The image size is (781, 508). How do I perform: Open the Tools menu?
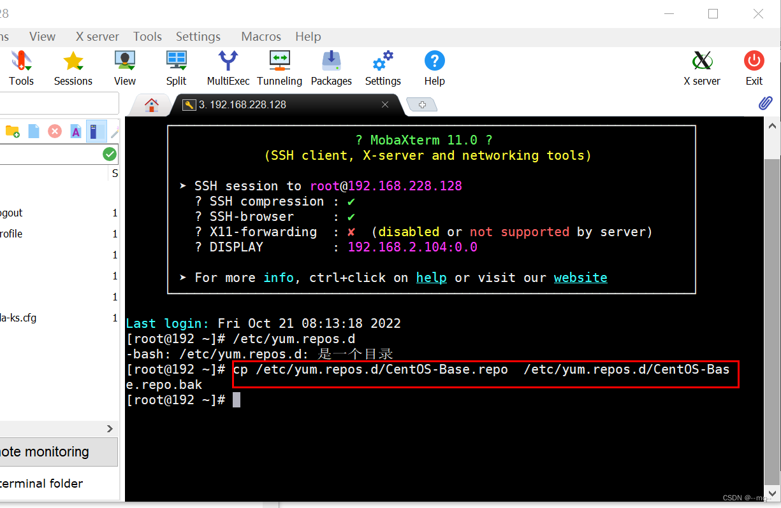click(147, 36)
